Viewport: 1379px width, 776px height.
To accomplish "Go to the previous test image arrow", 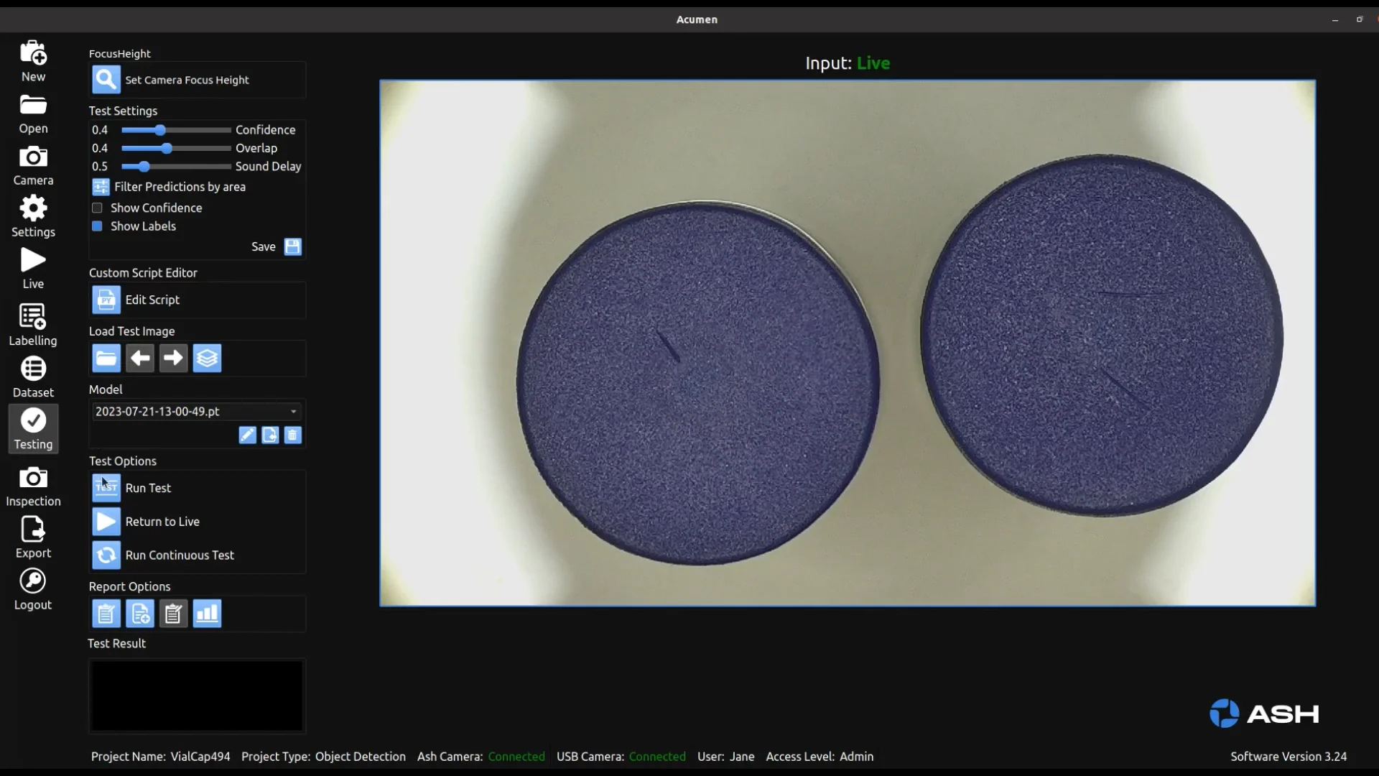I will tap(139, 358).
